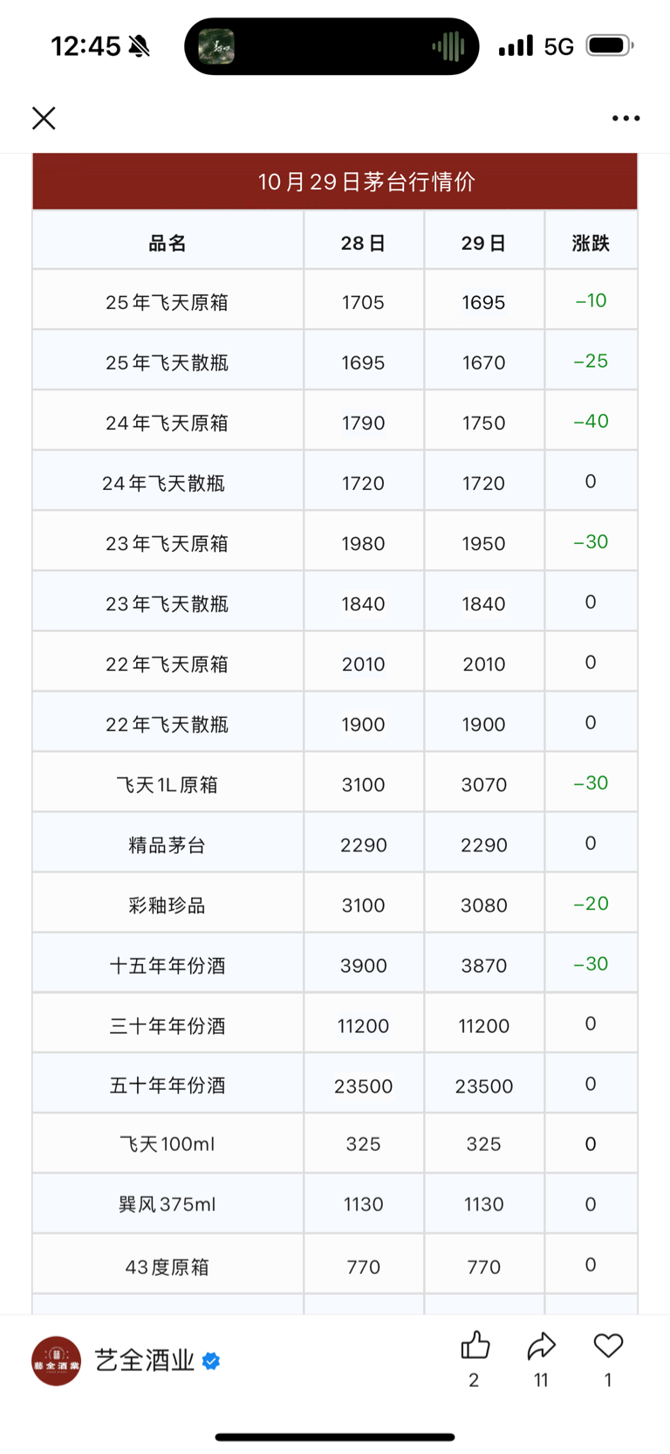This screenshot has height=1454, width=670.
Task: Tap the -40 change for 24年飞天原箱
Action: tap(591, 421)
